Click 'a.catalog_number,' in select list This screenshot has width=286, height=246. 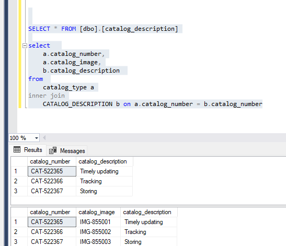[x=74, y=54]
